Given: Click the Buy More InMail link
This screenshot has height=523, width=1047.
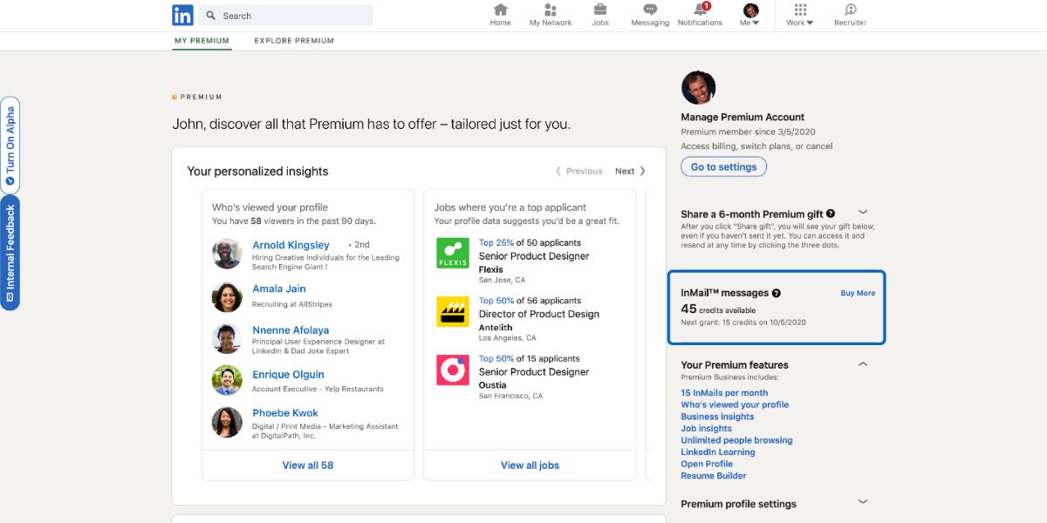Looking at the screenshot, I should coord(858,294).
